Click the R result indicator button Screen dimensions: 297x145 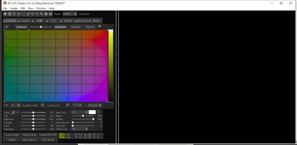pyautogui.click(x=63, y=136)
